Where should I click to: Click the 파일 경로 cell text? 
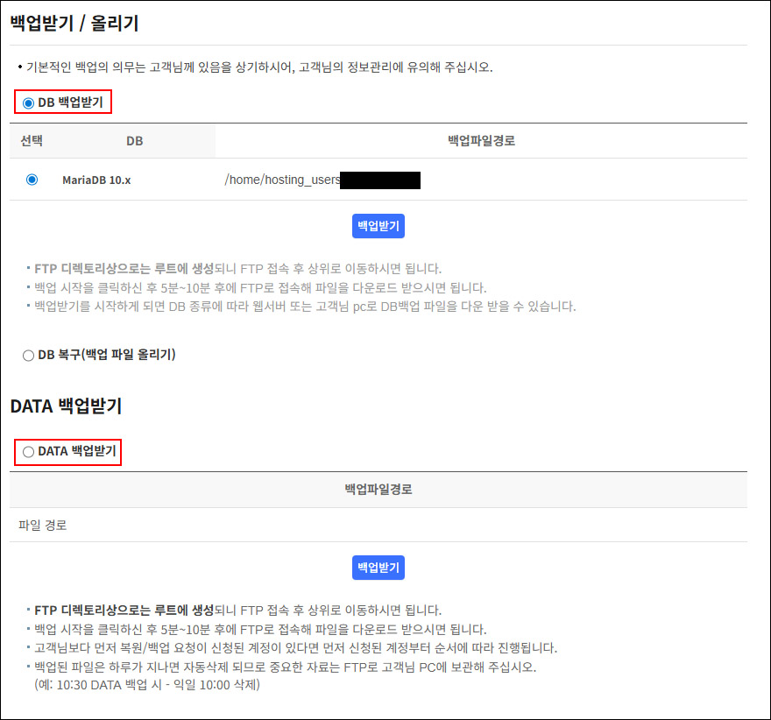42,526
